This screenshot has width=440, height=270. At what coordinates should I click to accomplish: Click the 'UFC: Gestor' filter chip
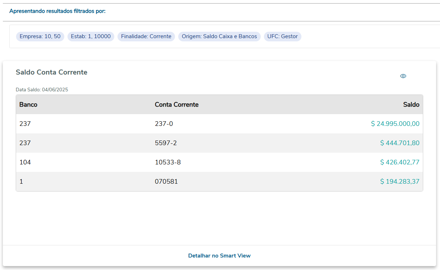[282, 36]
